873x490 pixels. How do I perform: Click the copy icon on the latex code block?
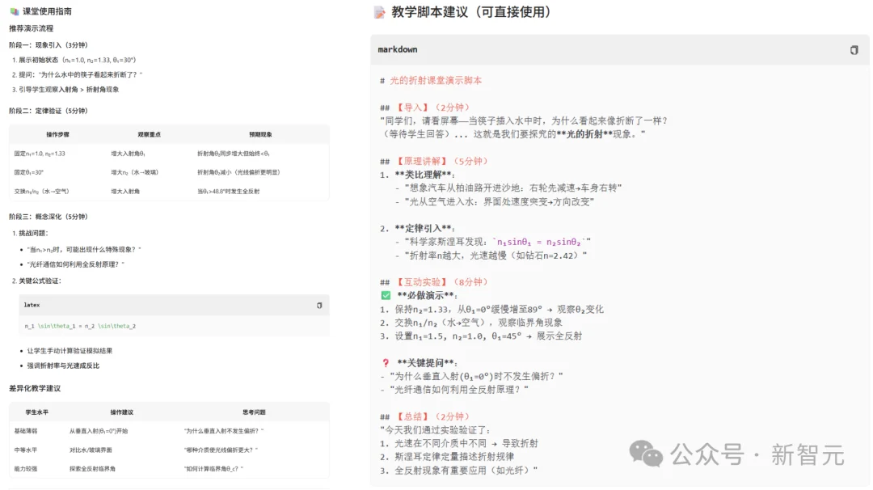click(x=318, y=305)
